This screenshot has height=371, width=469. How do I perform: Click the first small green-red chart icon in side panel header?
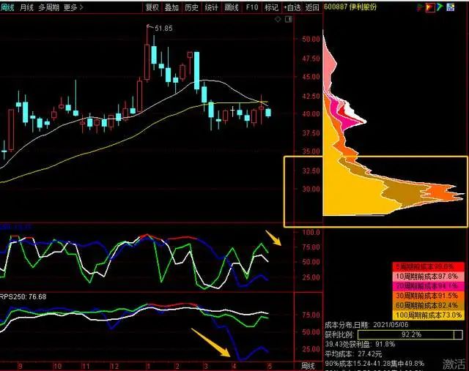[x=420, y=7]
